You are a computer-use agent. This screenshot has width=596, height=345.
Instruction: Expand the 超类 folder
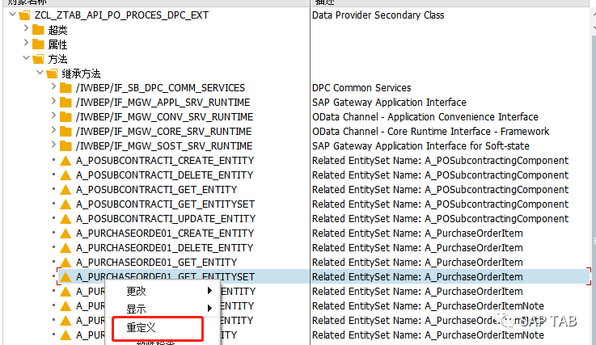(26, 28)
